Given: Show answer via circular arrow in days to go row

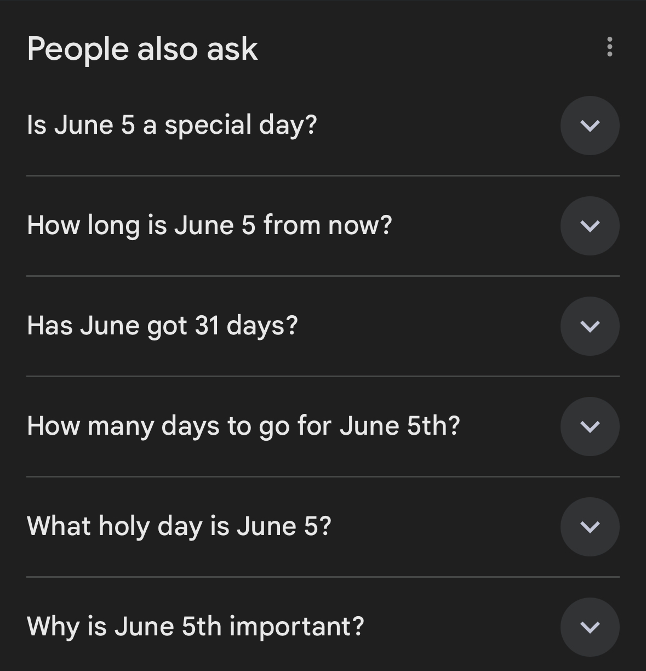Looking at the screenshot, I should (x=590, y=427).
